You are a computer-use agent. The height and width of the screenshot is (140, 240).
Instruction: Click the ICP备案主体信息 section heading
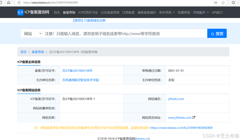[29, 62]
